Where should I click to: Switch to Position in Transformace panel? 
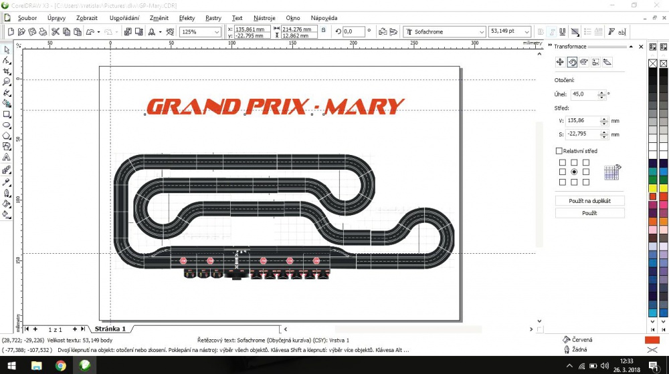point(560,62)
